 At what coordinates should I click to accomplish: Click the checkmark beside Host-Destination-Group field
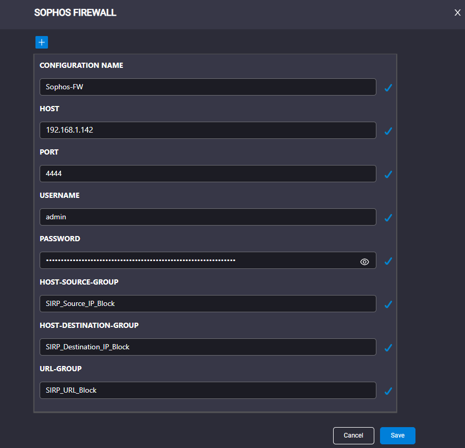(x=388, y=348)
